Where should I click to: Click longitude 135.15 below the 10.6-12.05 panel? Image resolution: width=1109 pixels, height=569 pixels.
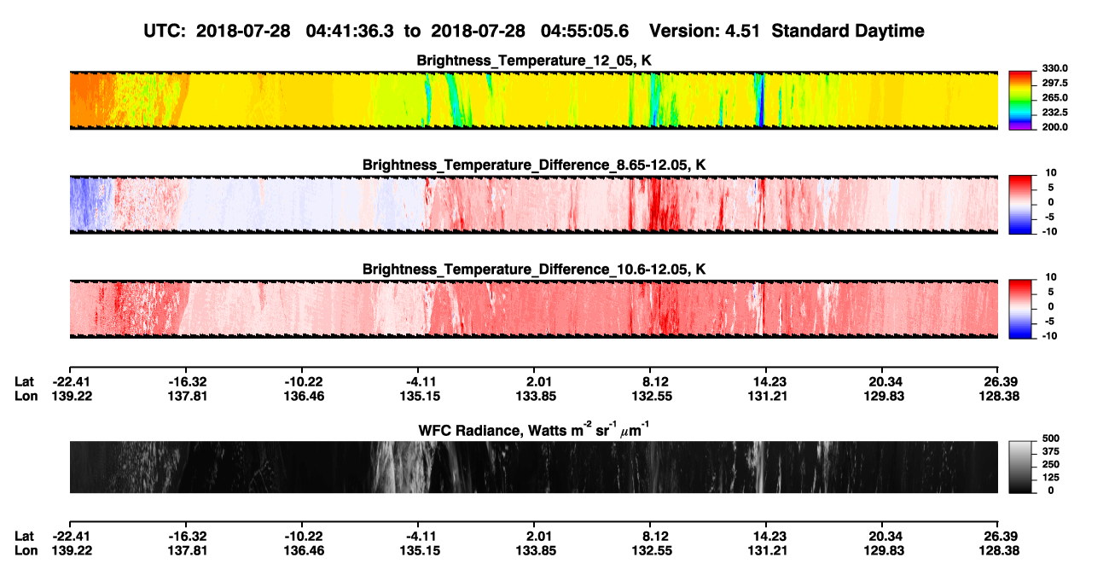click(x=418, y=396)
